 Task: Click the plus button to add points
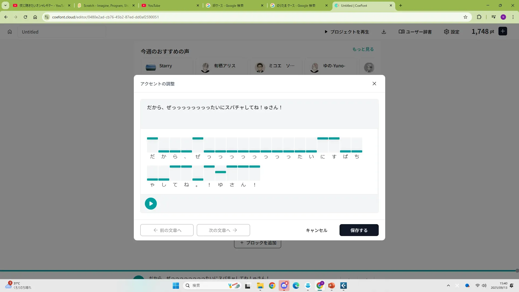[503, 31]
